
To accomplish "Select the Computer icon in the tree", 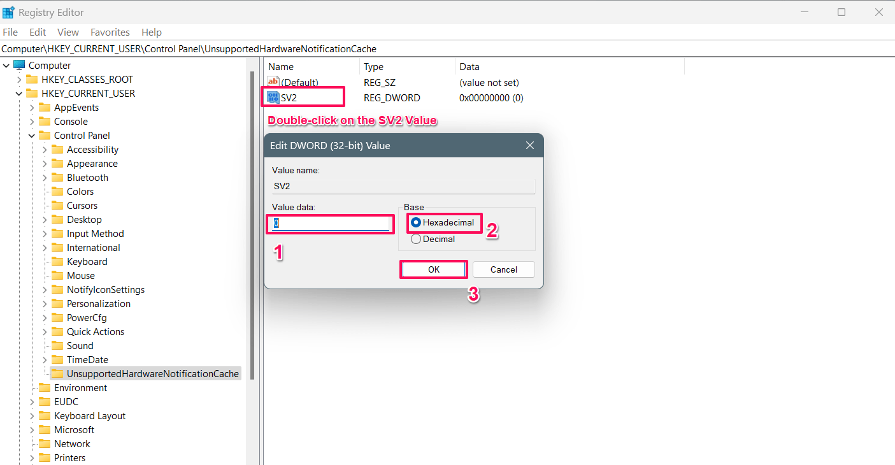I will point(19,66).
